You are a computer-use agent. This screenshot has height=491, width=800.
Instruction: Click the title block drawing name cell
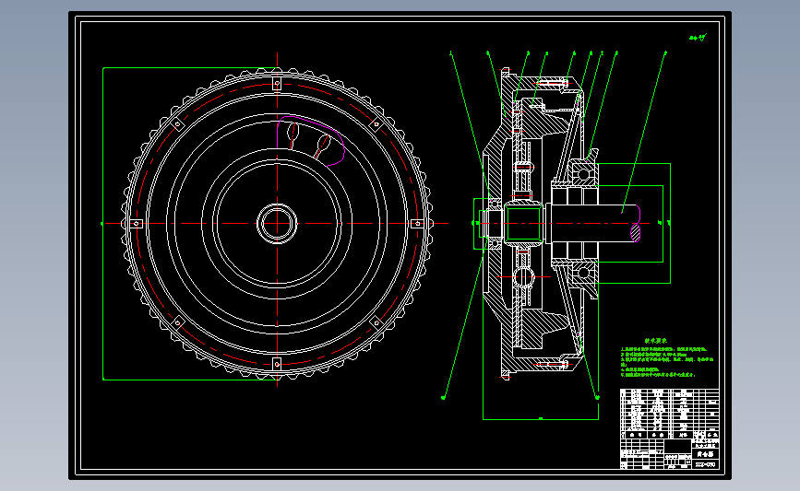[x=705, y=454]
